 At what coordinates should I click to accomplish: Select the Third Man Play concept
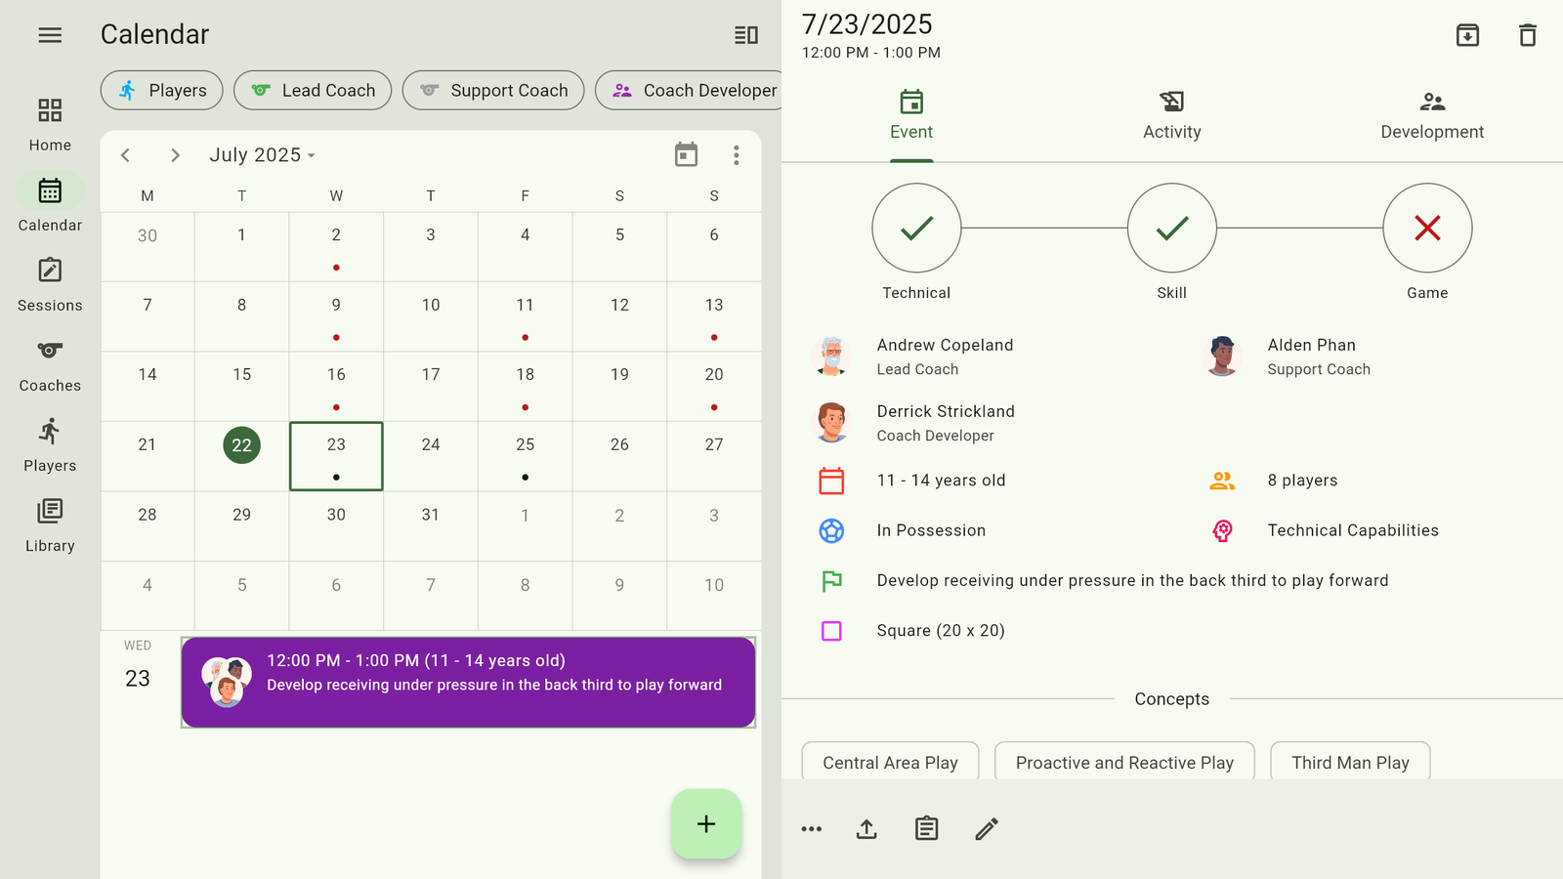tap(1349, 763)
